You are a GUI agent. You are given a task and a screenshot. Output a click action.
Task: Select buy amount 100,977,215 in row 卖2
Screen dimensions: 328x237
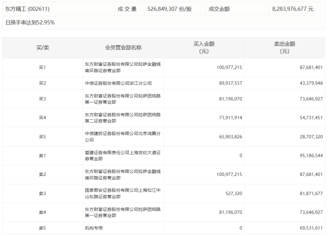pos(229,174)
